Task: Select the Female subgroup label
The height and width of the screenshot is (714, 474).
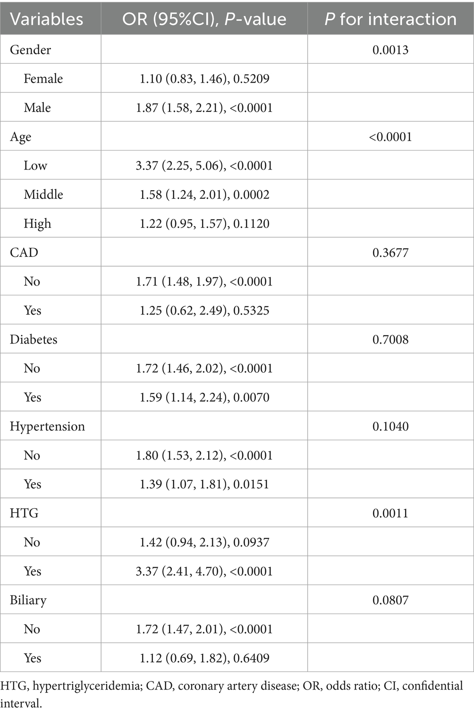Action: 43,78
